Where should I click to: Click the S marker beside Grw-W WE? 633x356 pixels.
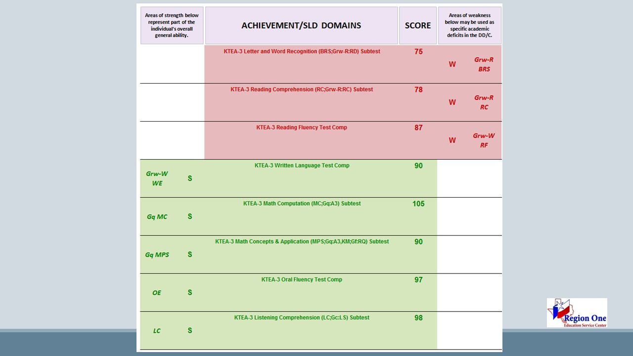coord(190,178)
